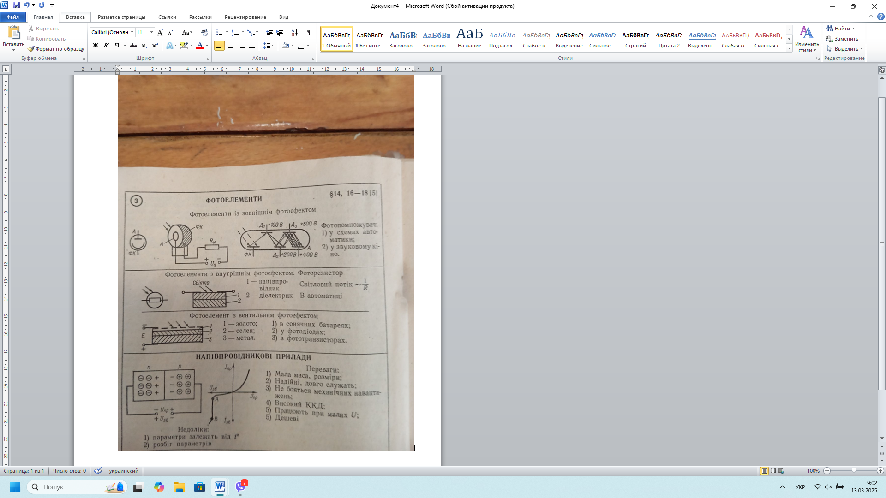
Task: Switch to the Вставка ribbon tab
Action: pyautogui.click(x=75, y=17)
